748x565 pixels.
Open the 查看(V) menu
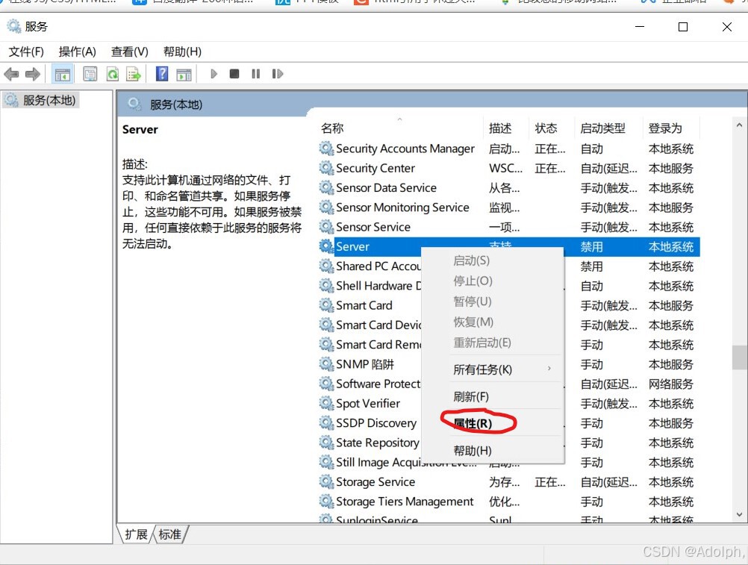click(x=129, y=51)
